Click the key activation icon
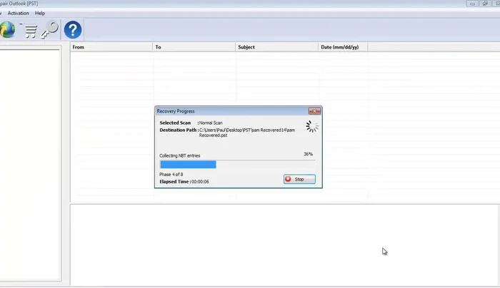Image resolution: width=500 pixels, height=288 pixels. [x=50, y=30]
